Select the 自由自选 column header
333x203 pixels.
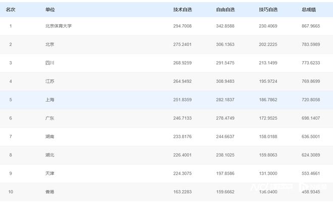(226, 9)
